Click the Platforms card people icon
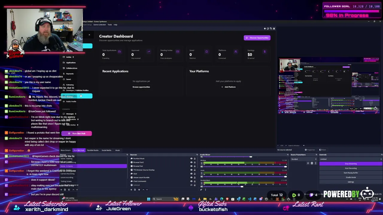 click(235, 52)
